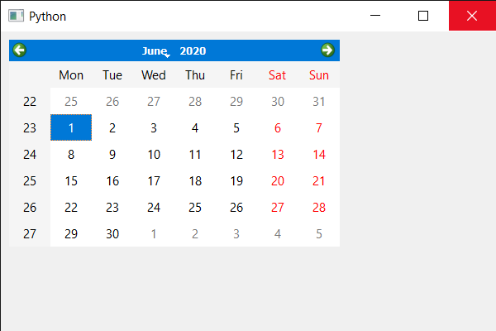Click week number 25 row header
Screen dimensions: 496x331
(30, 181)
